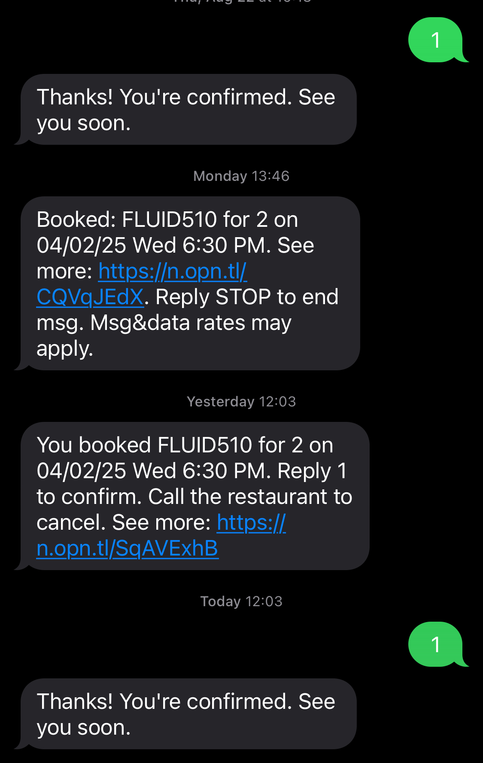Screen dimensions: 483x763
Task: Tap the first "Thanks! You're confirmed" message above Monday
Action: [185, 110]
